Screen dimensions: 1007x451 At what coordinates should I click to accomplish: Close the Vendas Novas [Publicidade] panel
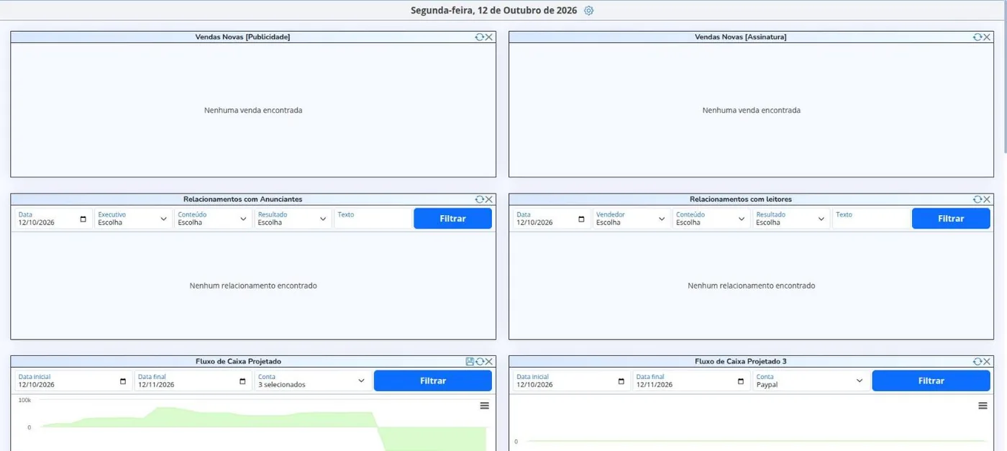[489, 37]
